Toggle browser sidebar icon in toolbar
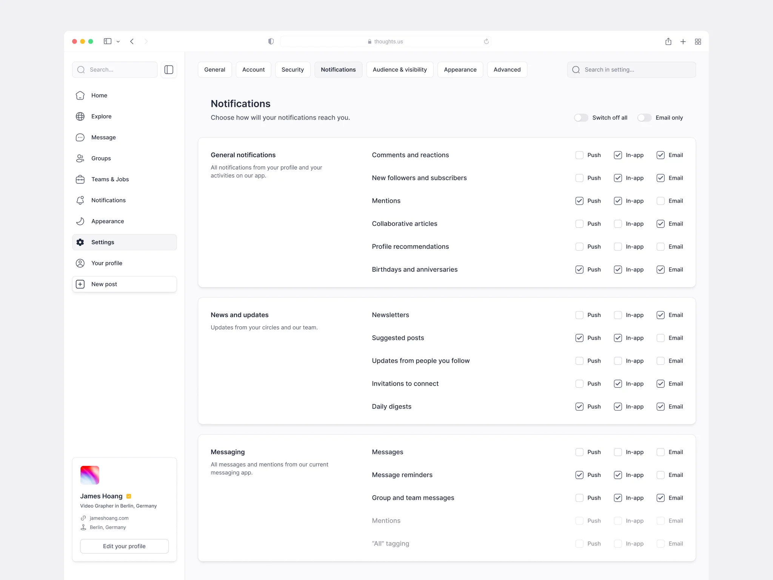 point(108,42)
